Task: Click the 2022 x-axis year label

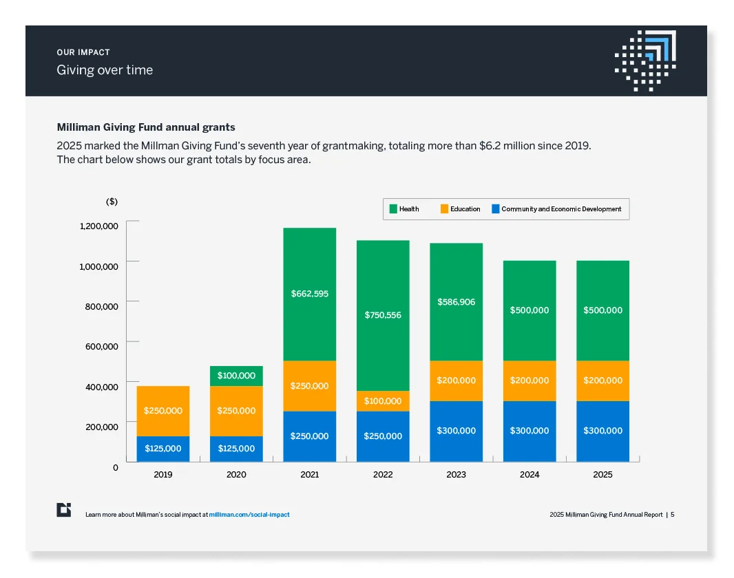Action: (383, 475)
